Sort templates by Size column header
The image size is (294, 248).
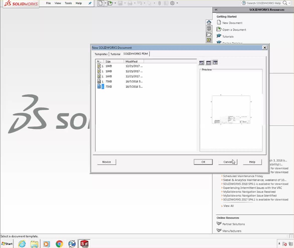(x=114, y=61)
